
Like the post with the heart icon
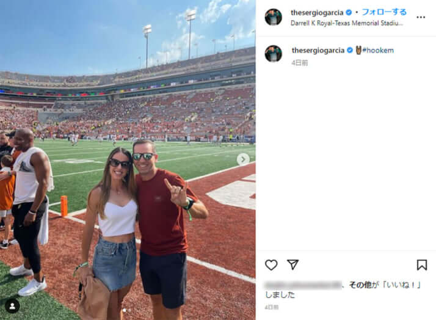coord(271,264)
